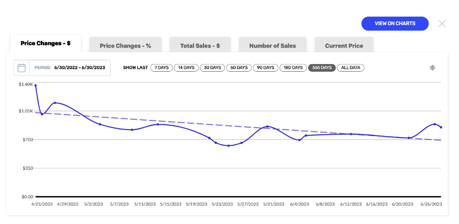Click the last data point on the line
The height and width of the screenshot is (224, 459).
(x=441, y=127)
